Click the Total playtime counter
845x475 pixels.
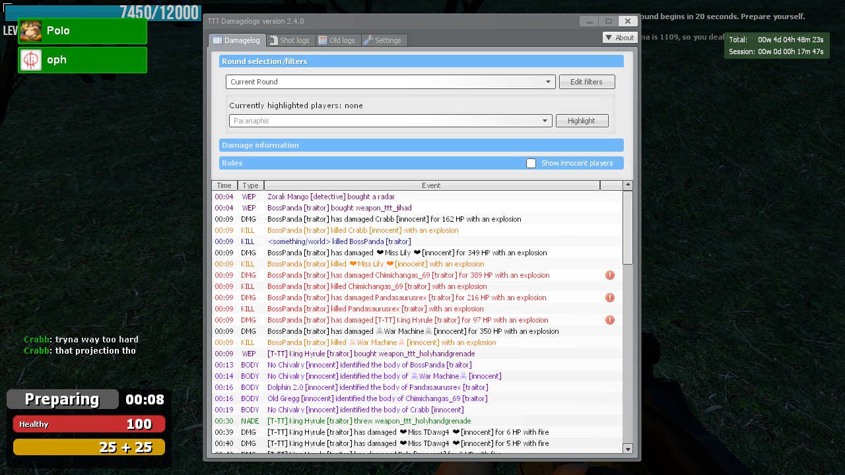tap(776, 40)
